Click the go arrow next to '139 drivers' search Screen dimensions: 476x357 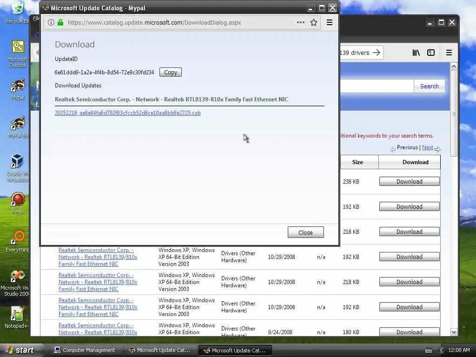[377, 53]
